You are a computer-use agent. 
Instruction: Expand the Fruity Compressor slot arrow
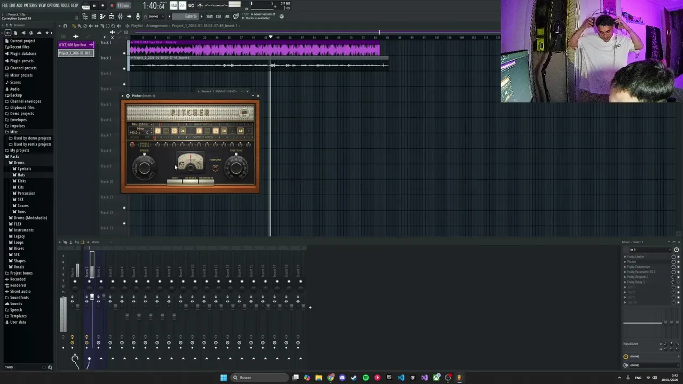(x=625, y=267)
